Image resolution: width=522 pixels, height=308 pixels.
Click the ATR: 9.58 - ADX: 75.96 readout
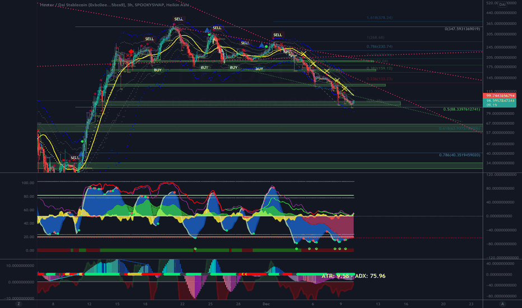pos(353,276)
